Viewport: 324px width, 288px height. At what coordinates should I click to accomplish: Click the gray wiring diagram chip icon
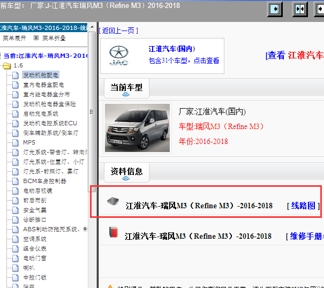[113, 201]
